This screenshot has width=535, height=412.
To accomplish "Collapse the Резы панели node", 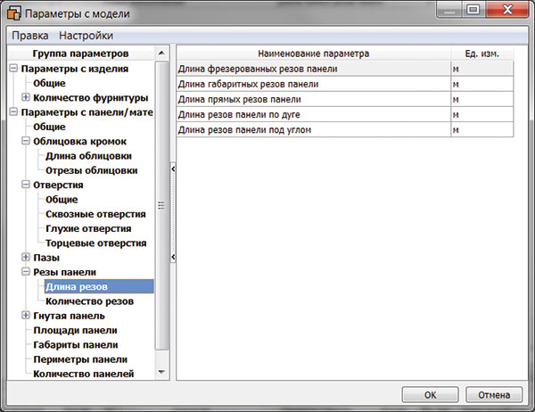I will coord(25,272).
